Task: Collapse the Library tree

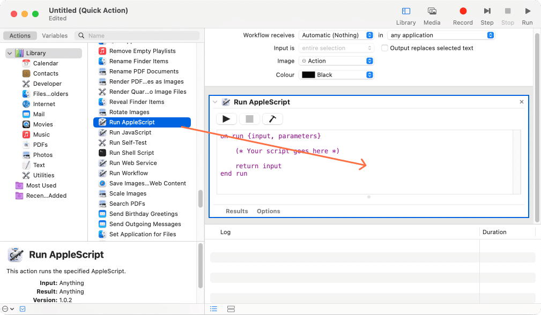Action: 10,53
